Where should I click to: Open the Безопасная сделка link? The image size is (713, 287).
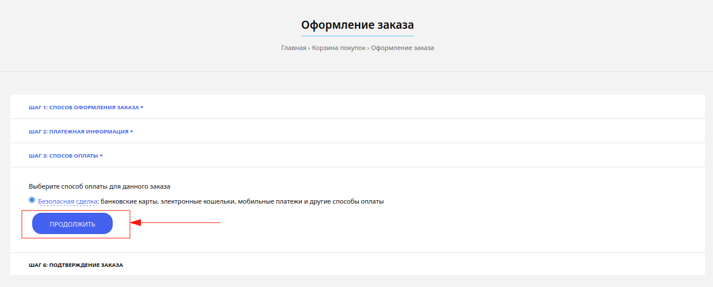(68, 202)
